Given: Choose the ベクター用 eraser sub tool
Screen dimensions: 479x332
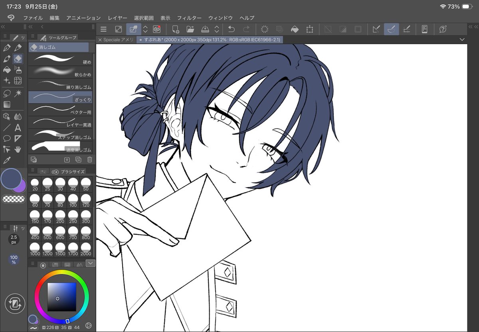Looking at the screenshot, I should (60, 109).
